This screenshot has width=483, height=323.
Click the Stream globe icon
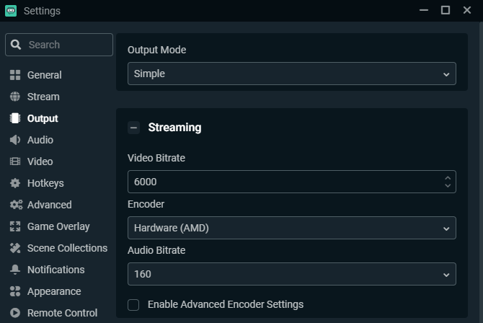click(x=15, y=97)
